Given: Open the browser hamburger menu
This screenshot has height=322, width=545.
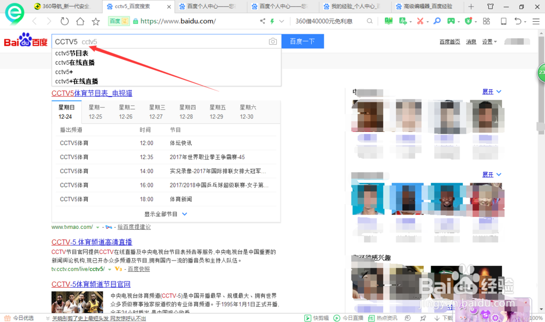Looking at the screenshot, I should (536, 21).
